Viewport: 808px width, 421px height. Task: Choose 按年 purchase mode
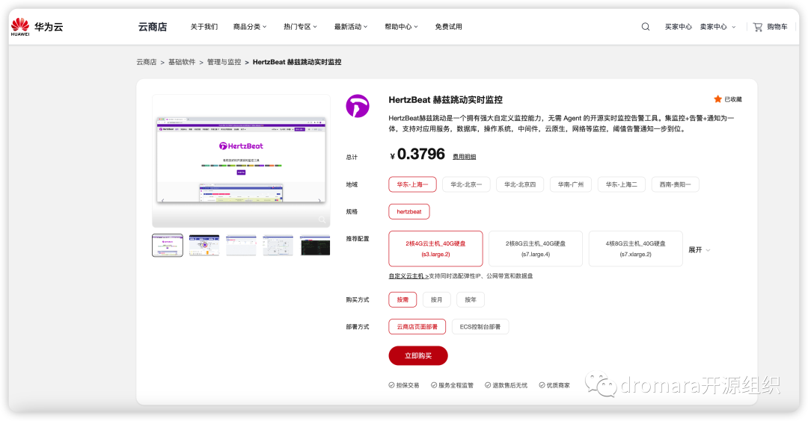(471, 299)
